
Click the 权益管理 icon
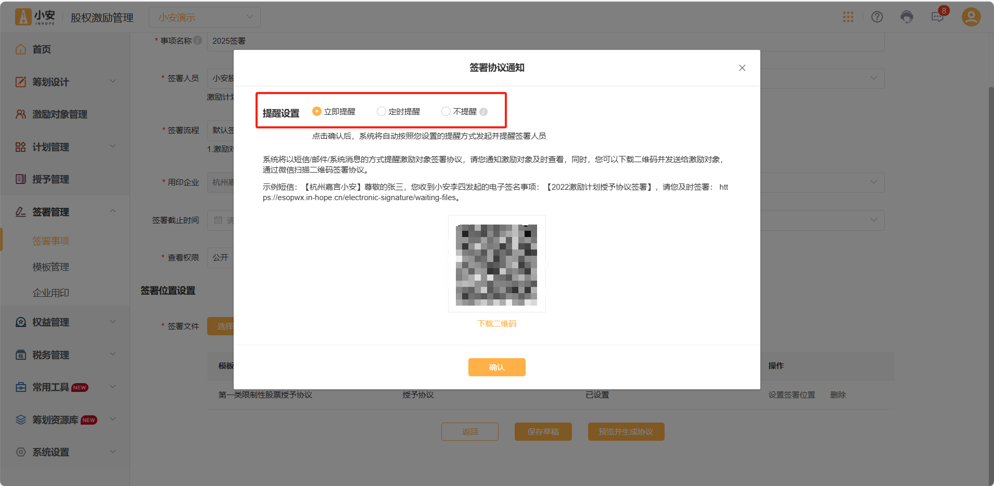pos(21,322)
